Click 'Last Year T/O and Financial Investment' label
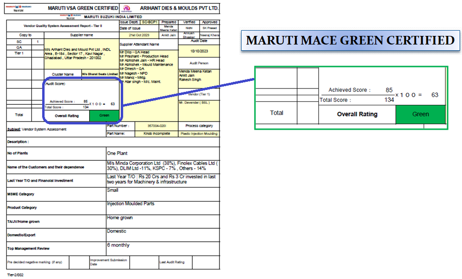The image size is (462, 279). tap(40, 181)
